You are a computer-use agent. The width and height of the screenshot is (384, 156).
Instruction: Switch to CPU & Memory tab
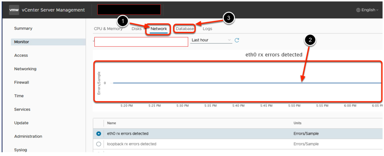click(108, 29)
